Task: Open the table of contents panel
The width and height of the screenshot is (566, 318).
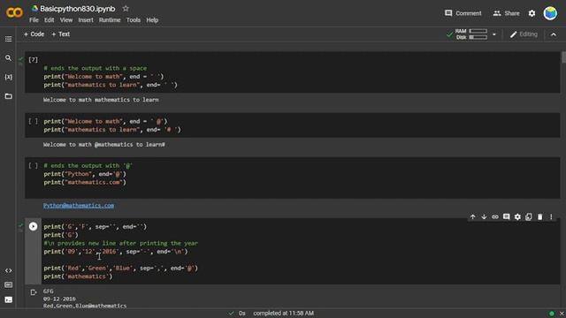Action: point(8,39)
